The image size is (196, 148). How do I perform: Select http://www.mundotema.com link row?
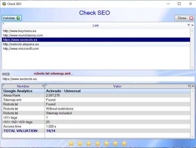click(x=96, y=35)
